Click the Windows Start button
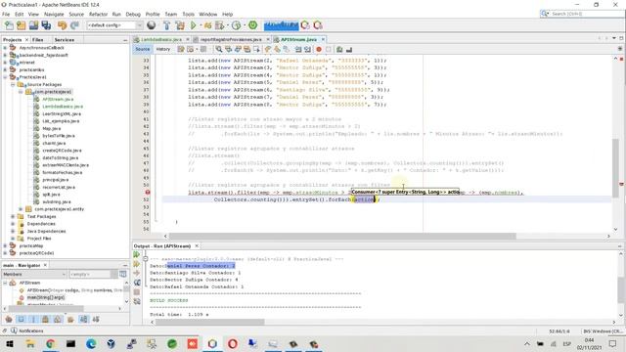Viewport: 626px width, 352px height. pyautogui.click(x=10, y=343)
